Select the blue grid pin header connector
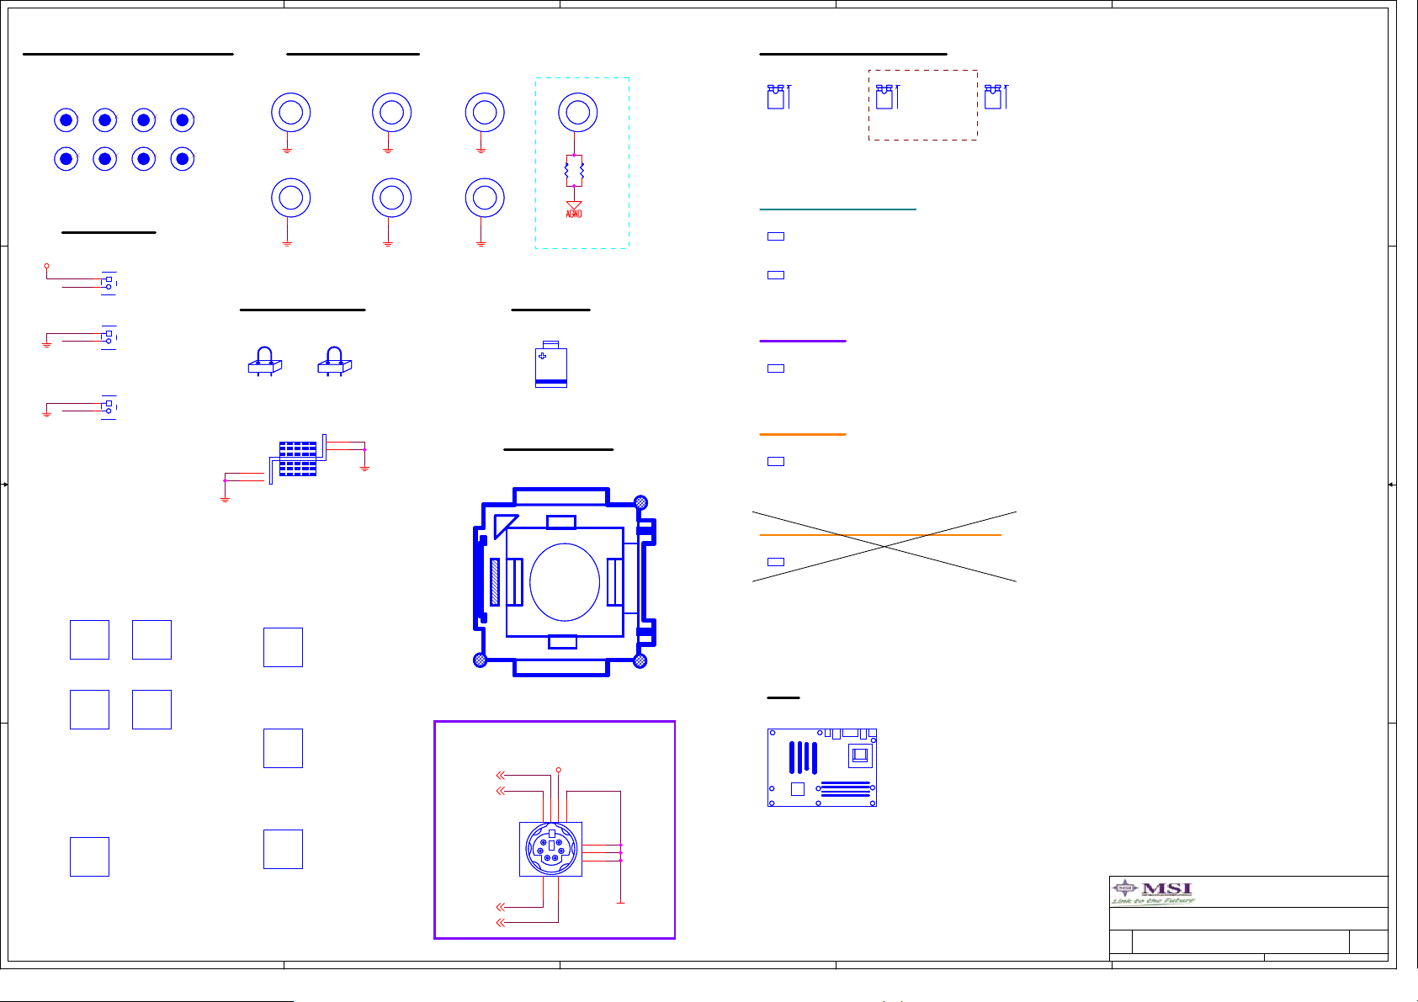Screen dimensions: 1418x1002 [298, 459]
